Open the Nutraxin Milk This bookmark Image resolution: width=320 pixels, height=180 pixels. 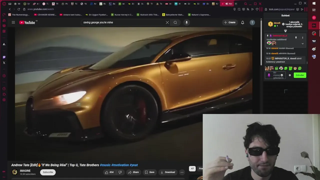148,15
